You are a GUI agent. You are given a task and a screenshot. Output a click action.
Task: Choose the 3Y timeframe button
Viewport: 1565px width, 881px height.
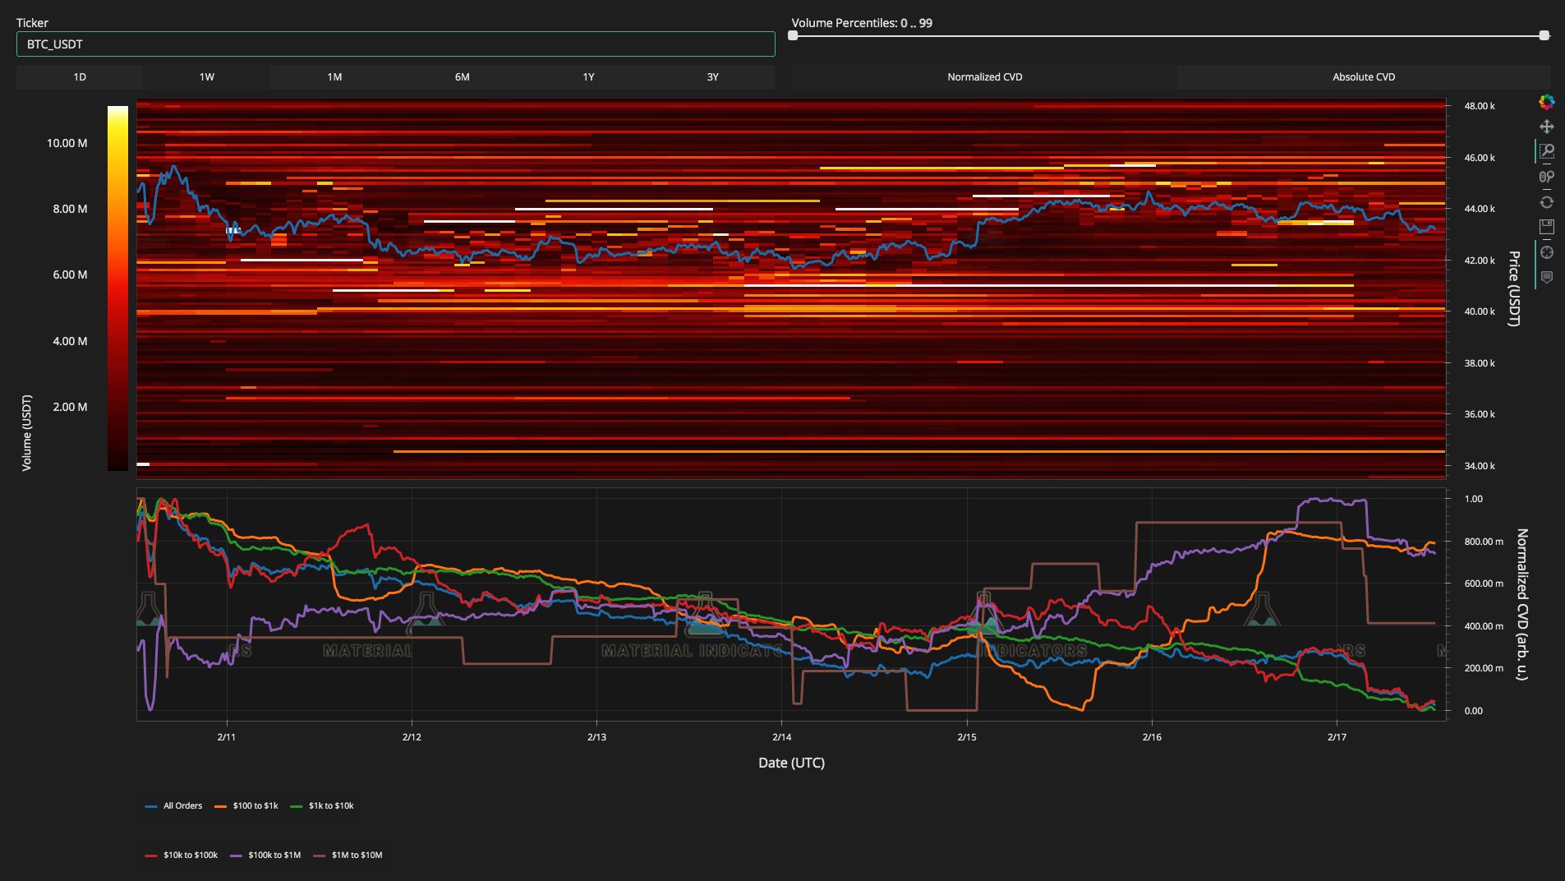[712, 77]
